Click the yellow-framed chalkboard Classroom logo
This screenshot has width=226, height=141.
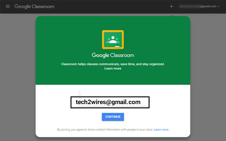pyautogui.click(x=113, y=39)
